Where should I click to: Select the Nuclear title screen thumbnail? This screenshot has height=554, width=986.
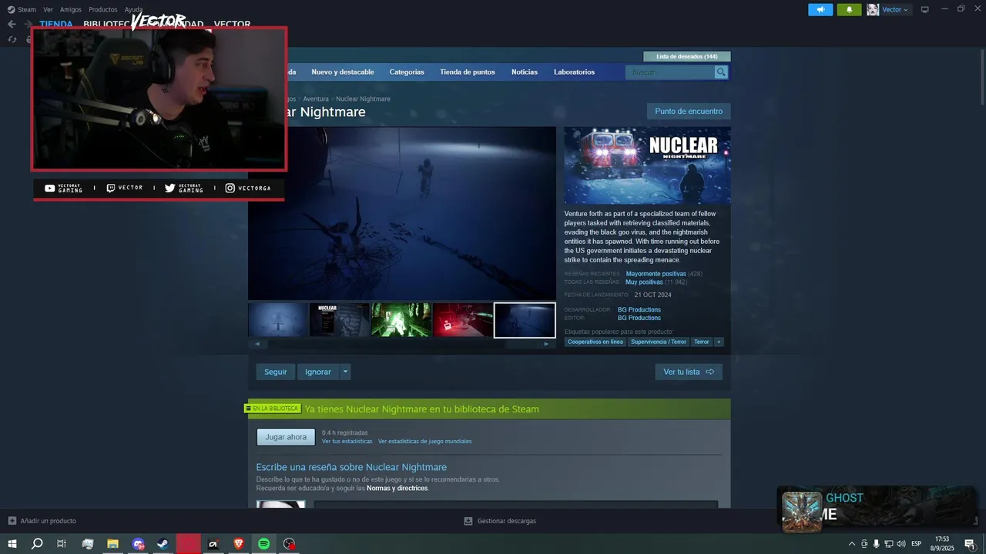(x=340, y=319)
